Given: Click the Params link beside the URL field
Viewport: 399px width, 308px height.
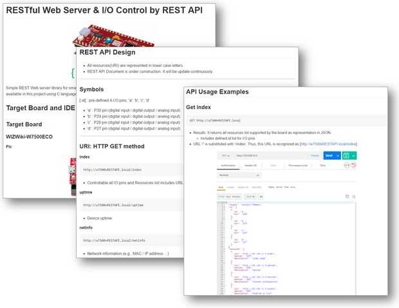Looking at the screenshot, I should coord(315,156).
